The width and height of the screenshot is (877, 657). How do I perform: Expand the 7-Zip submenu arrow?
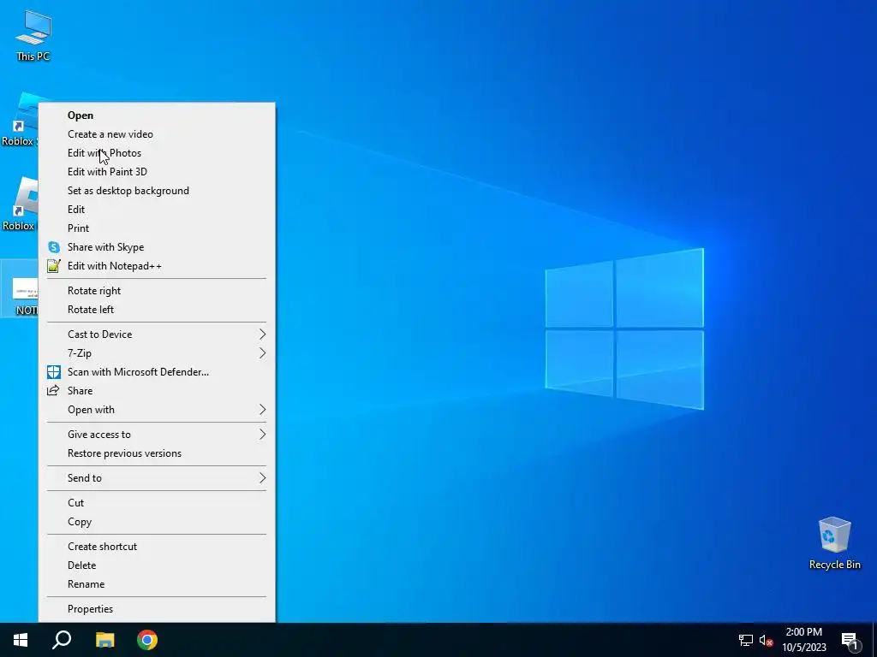coord(262,353)
